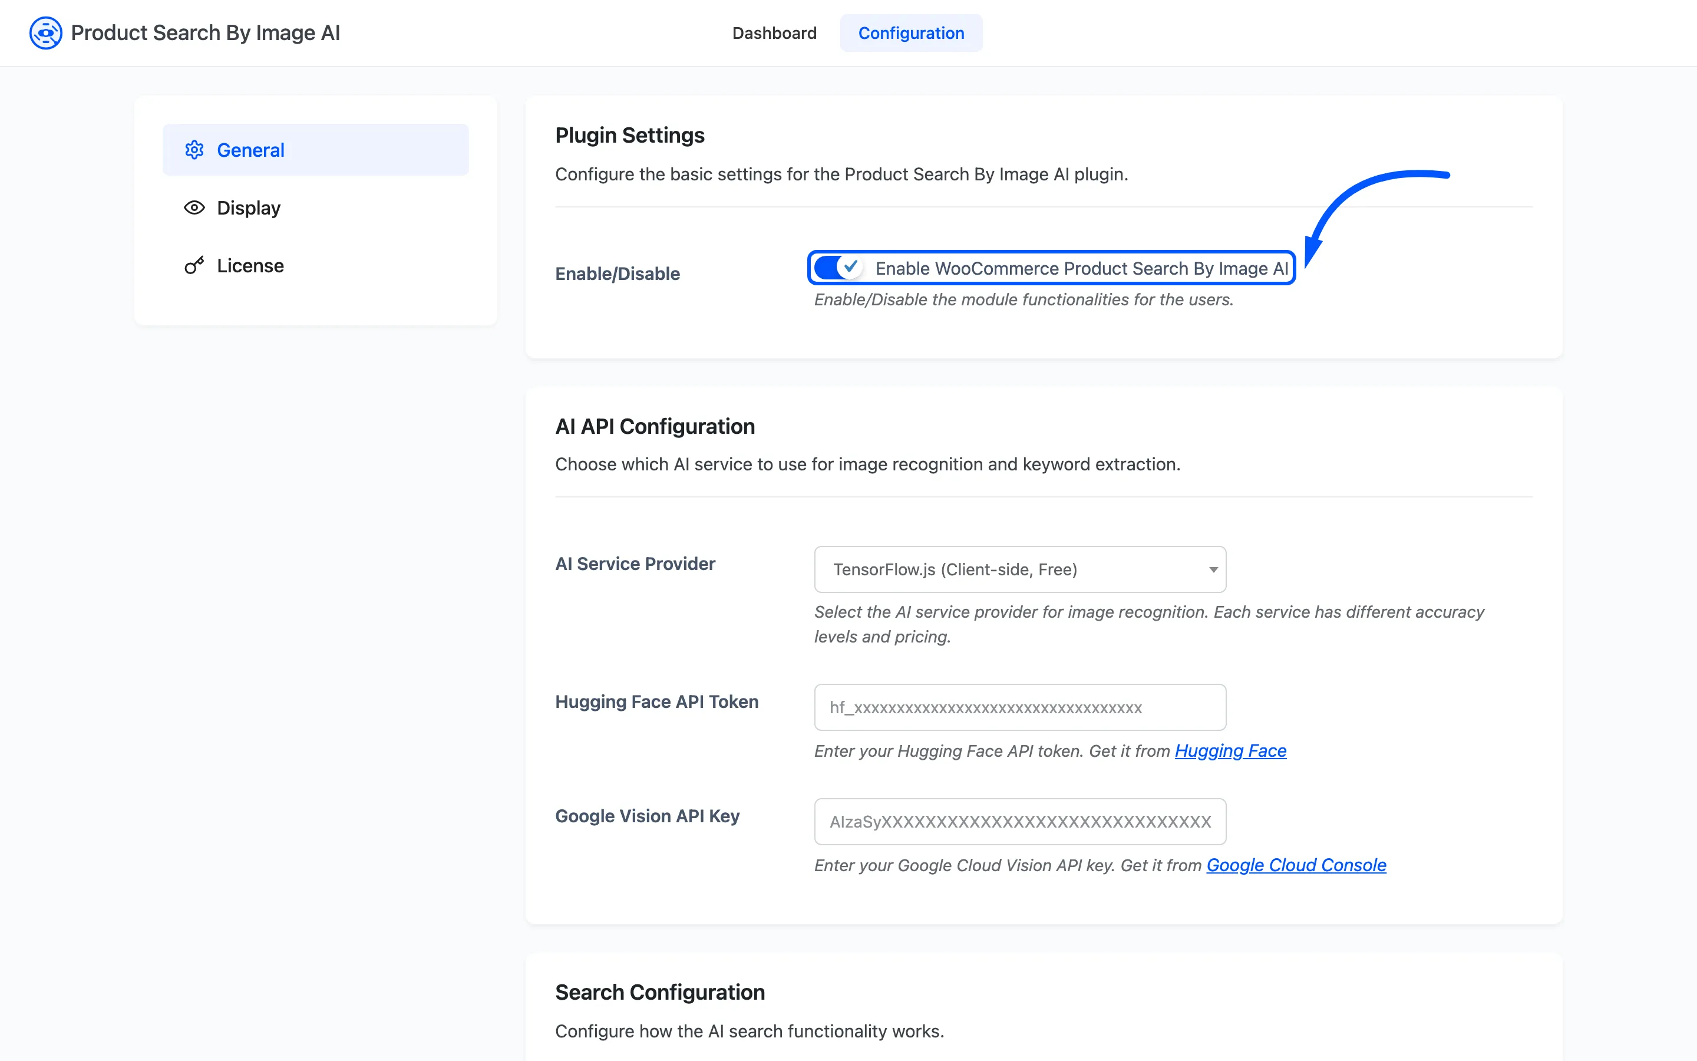Click the Search Configuration heading
The width and height of the screenshot is (1697, 1061).
point(660,992)
